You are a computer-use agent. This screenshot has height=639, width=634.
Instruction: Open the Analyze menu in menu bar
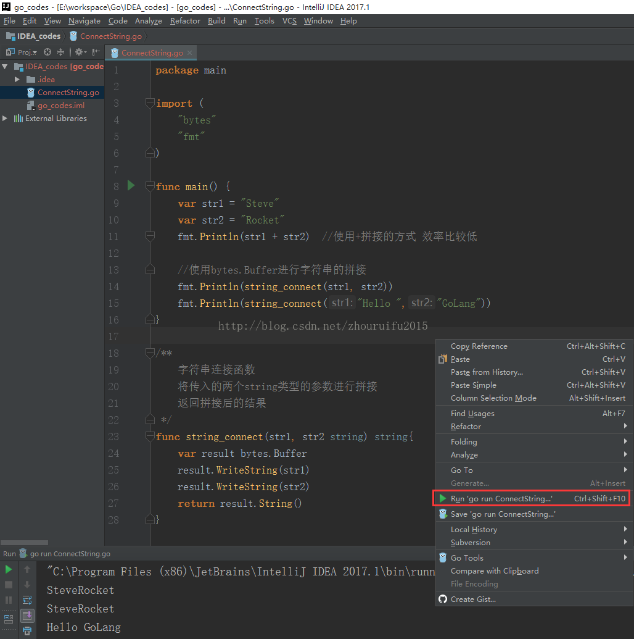(x=148, y=21)
